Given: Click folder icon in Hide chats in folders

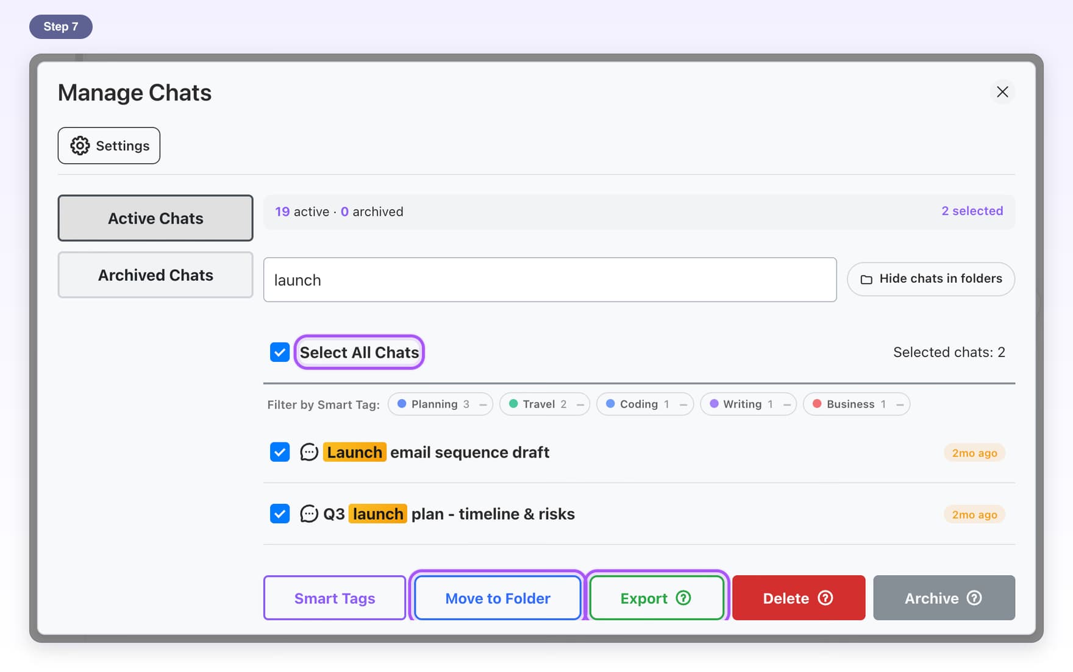Looking at the screenshot, I should 866,279.
